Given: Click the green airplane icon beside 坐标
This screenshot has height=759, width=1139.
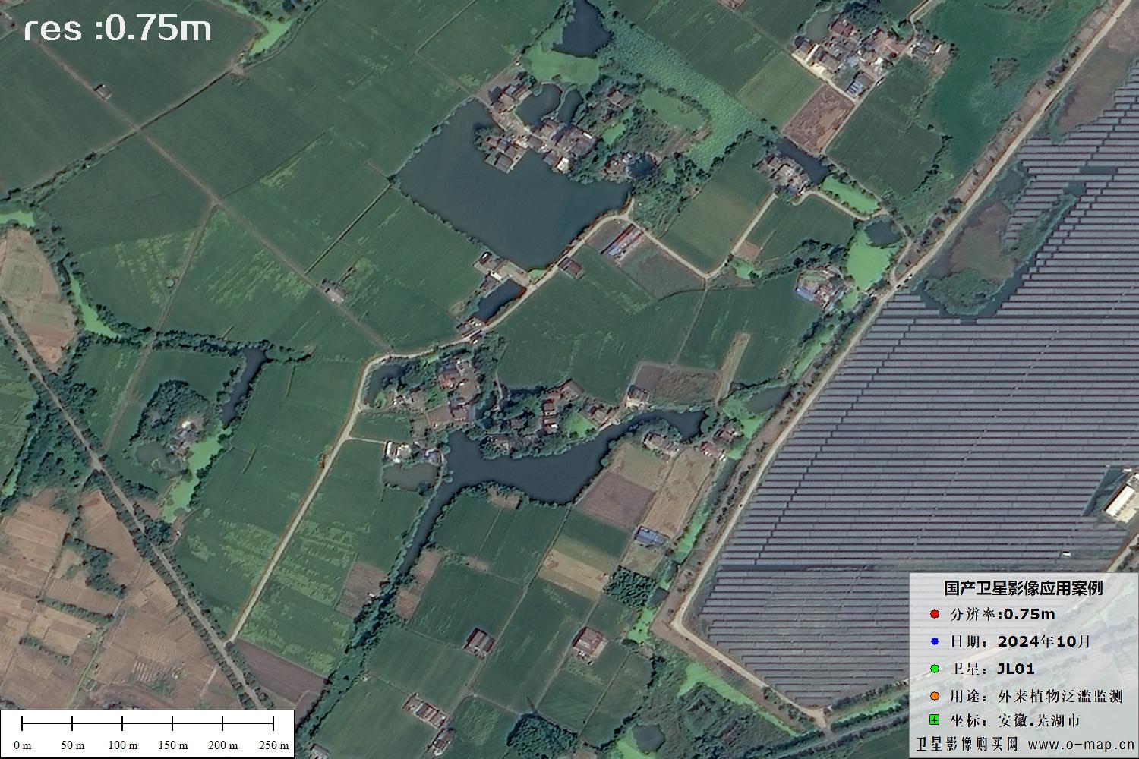Looking at the screenshot, I should [x=935, y=720].
